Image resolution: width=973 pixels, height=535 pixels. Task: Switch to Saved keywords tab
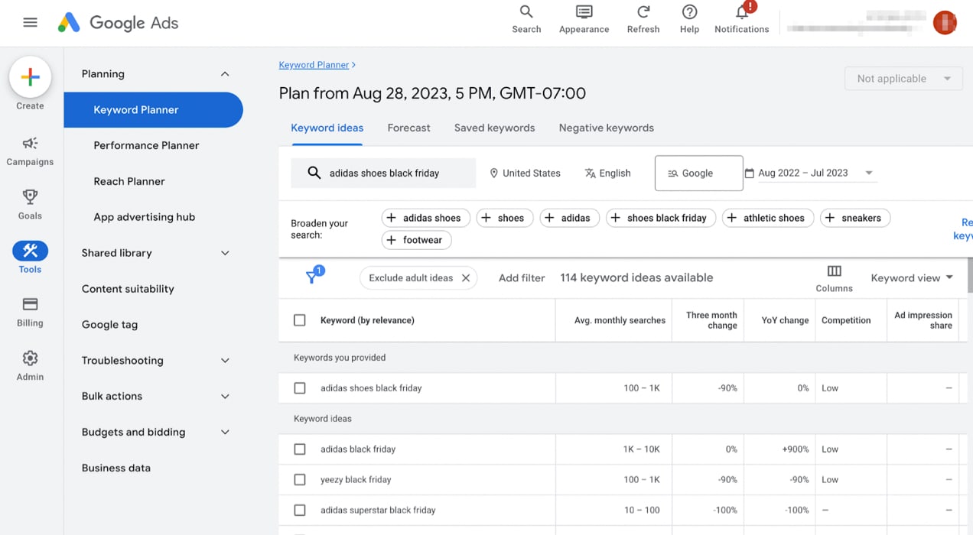click(x=494, y=128)
